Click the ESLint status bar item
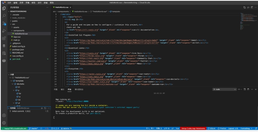 (211, 128)
